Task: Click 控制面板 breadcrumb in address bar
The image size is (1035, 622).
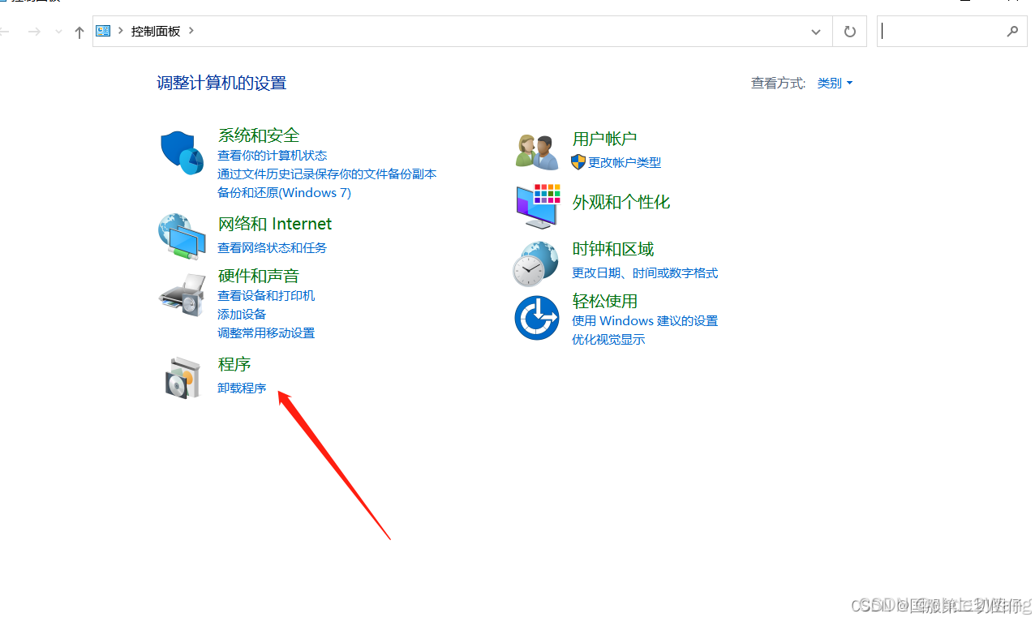Action: 156,31
